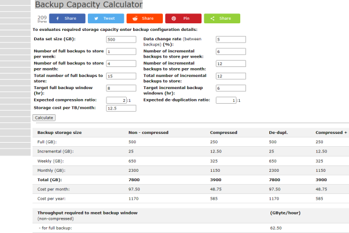
Task: Click the storage cost per TB/month input
Action: (121, 108)
